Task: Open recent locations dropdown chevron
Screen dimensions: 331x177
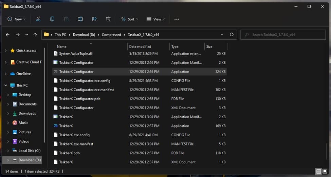Action: [26, 35]
